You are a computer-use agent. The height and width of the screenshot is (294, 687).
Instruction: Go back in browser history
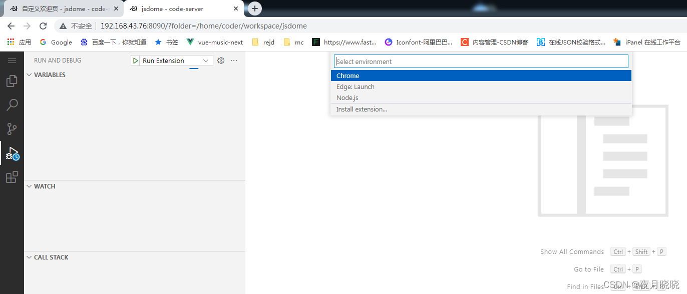pos(11,26)
